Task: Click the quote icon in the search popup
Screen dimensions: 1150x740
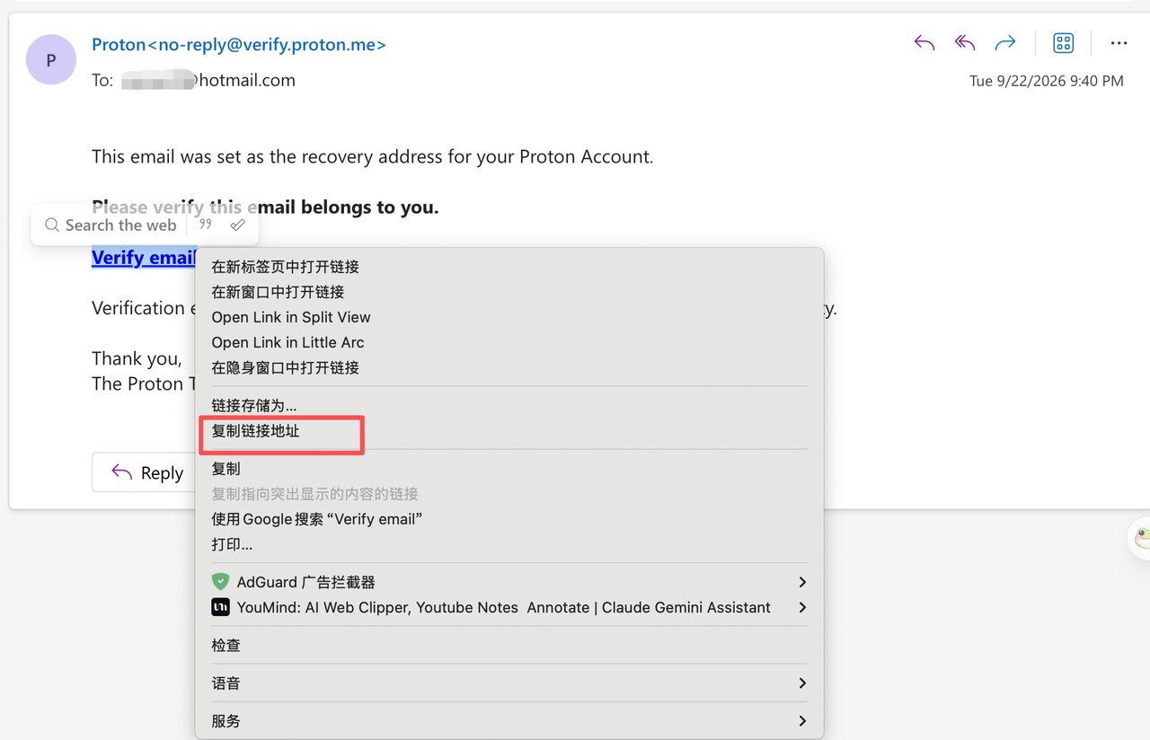Action: pos(206,225)
